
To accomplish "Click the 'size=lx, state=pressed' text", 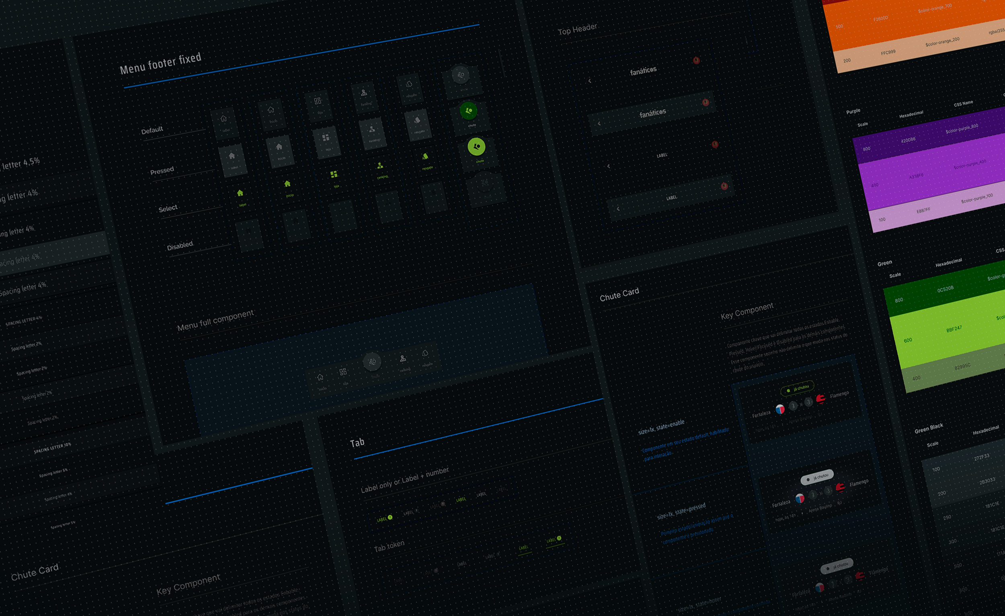I will (x=681, y=512).
